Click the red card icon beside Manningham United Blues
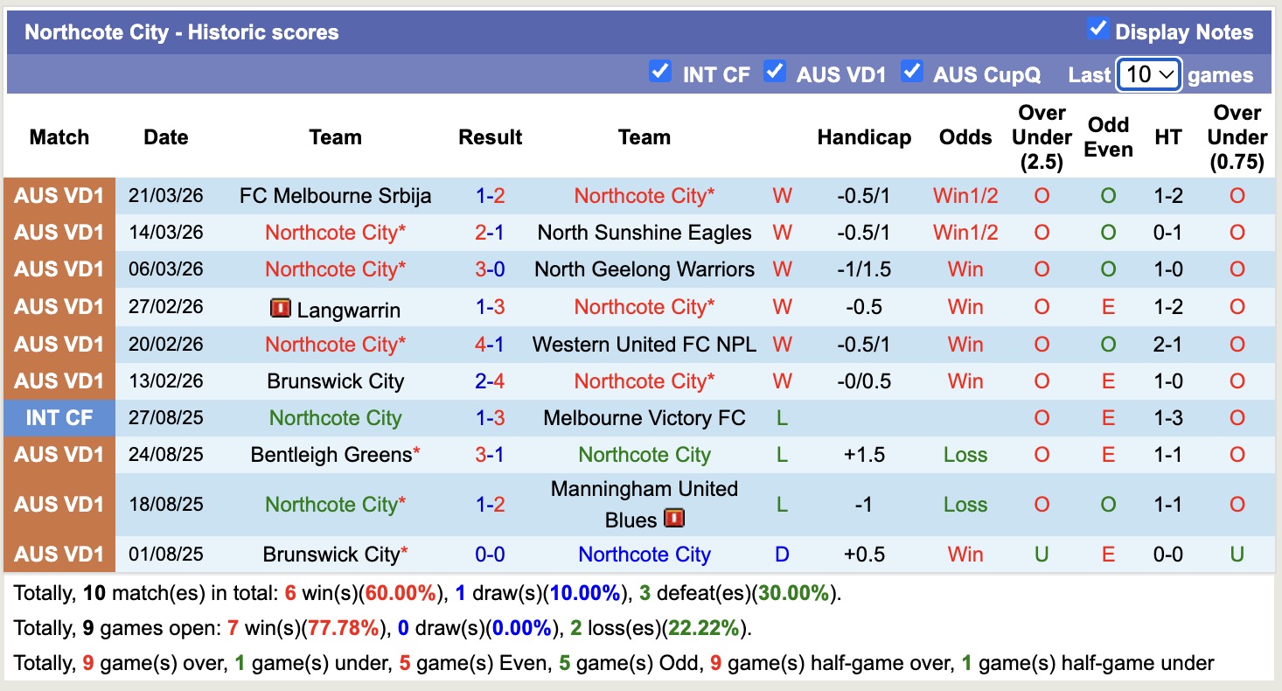Viewport: 1282px width, 691px height. [676, 519]
